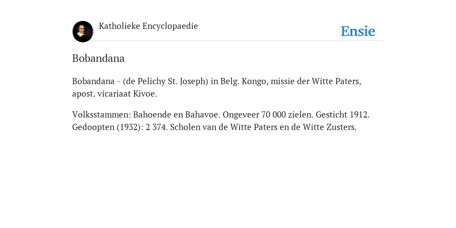
Task: Click the text '(de Pelichy St. Joseph)'
Action: click(x=166, y=81)
